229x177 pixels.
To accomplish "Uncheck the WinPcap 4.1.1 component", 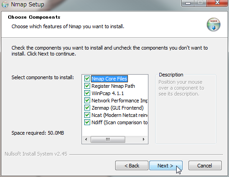I will tap(87, 93).
